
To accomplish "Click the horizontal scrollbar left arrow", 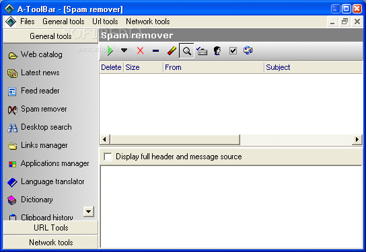I will click(105, 140).
